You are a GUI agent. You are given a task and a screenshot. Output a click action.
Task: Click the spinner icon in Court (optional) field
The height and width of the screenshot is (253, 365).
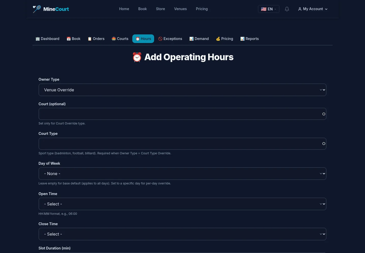pyautogui.click(x=324, y=114)
